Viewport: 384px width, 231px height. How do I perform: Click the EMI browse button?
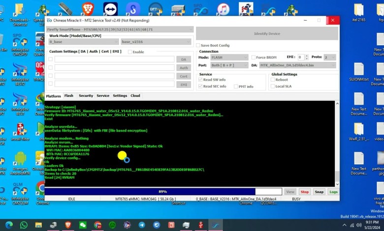pyautogui.click(x=184, y=85)
